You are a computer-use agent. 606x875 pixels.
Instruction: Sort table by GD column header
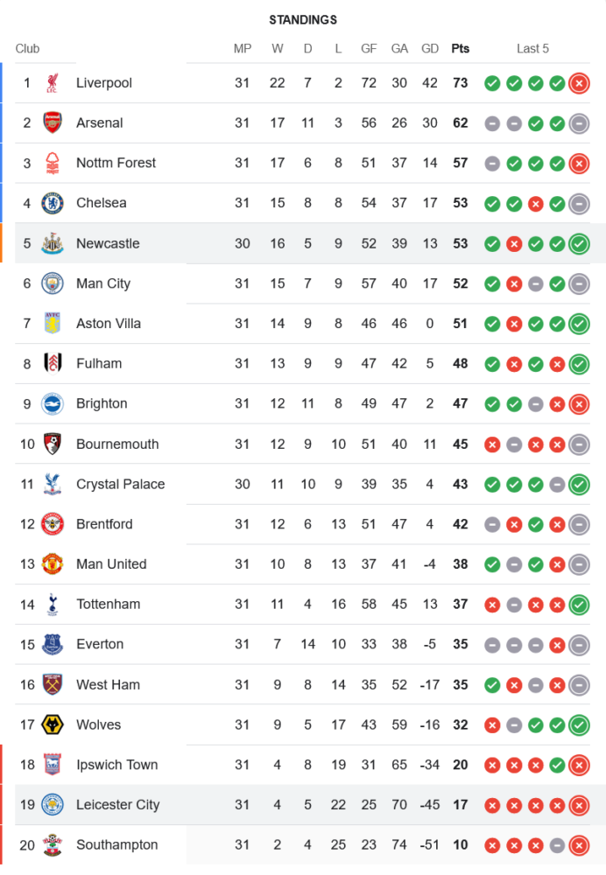click(430, 49)
